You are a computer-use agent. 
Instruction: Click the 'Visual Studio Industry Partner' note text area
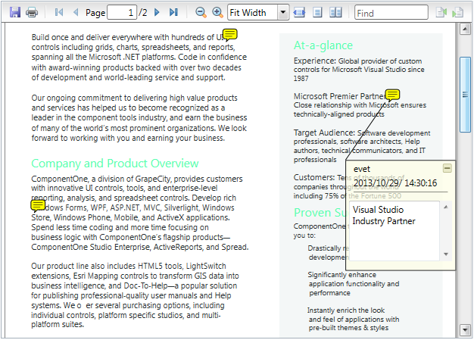(394, 231)
